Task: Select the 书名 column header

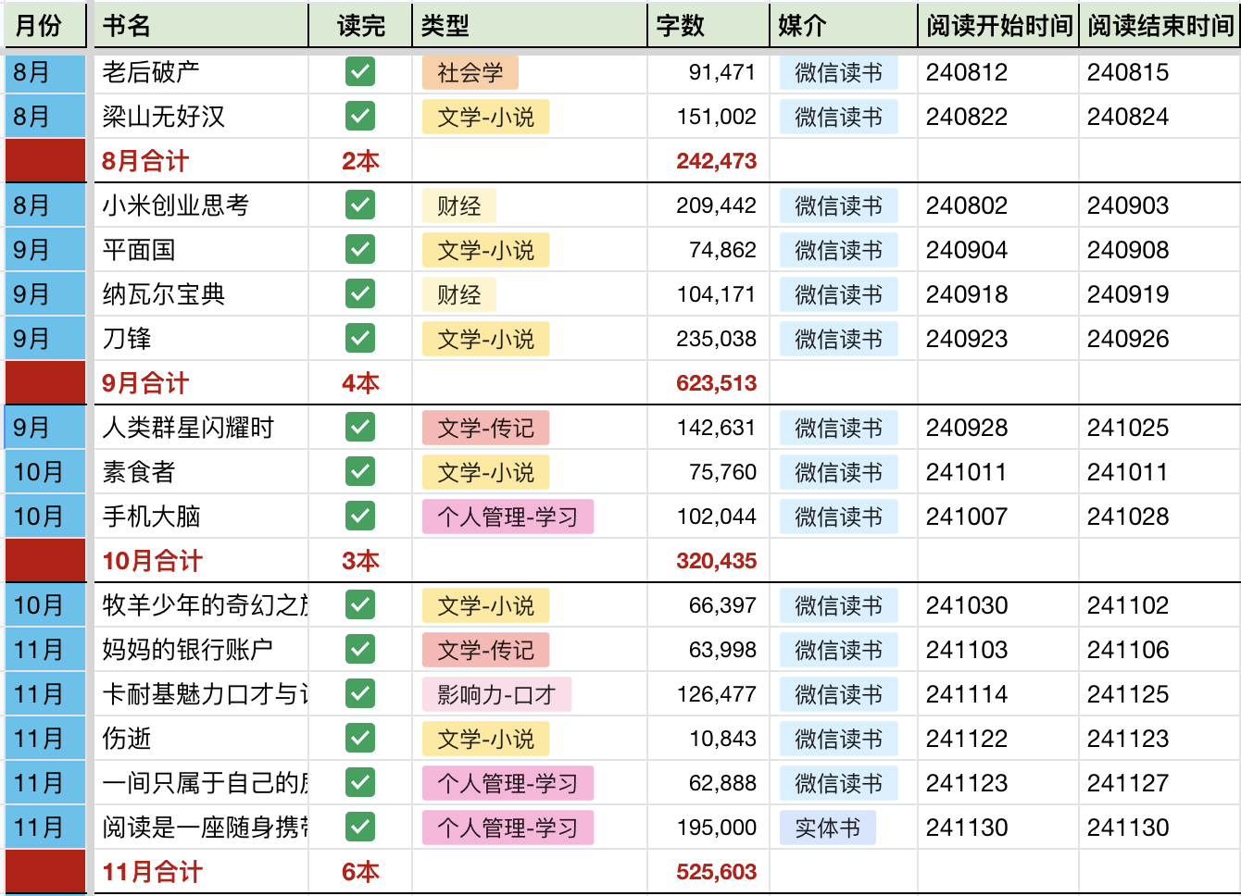Action: [201, 26]
